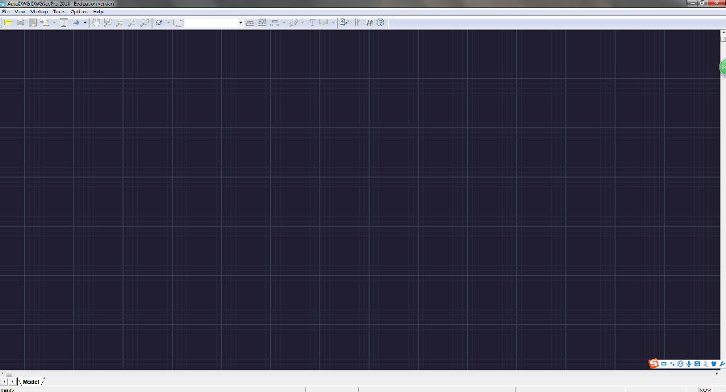Click the layer manager icon beside the combo box
Screen dimensions: 726x392
179,23
